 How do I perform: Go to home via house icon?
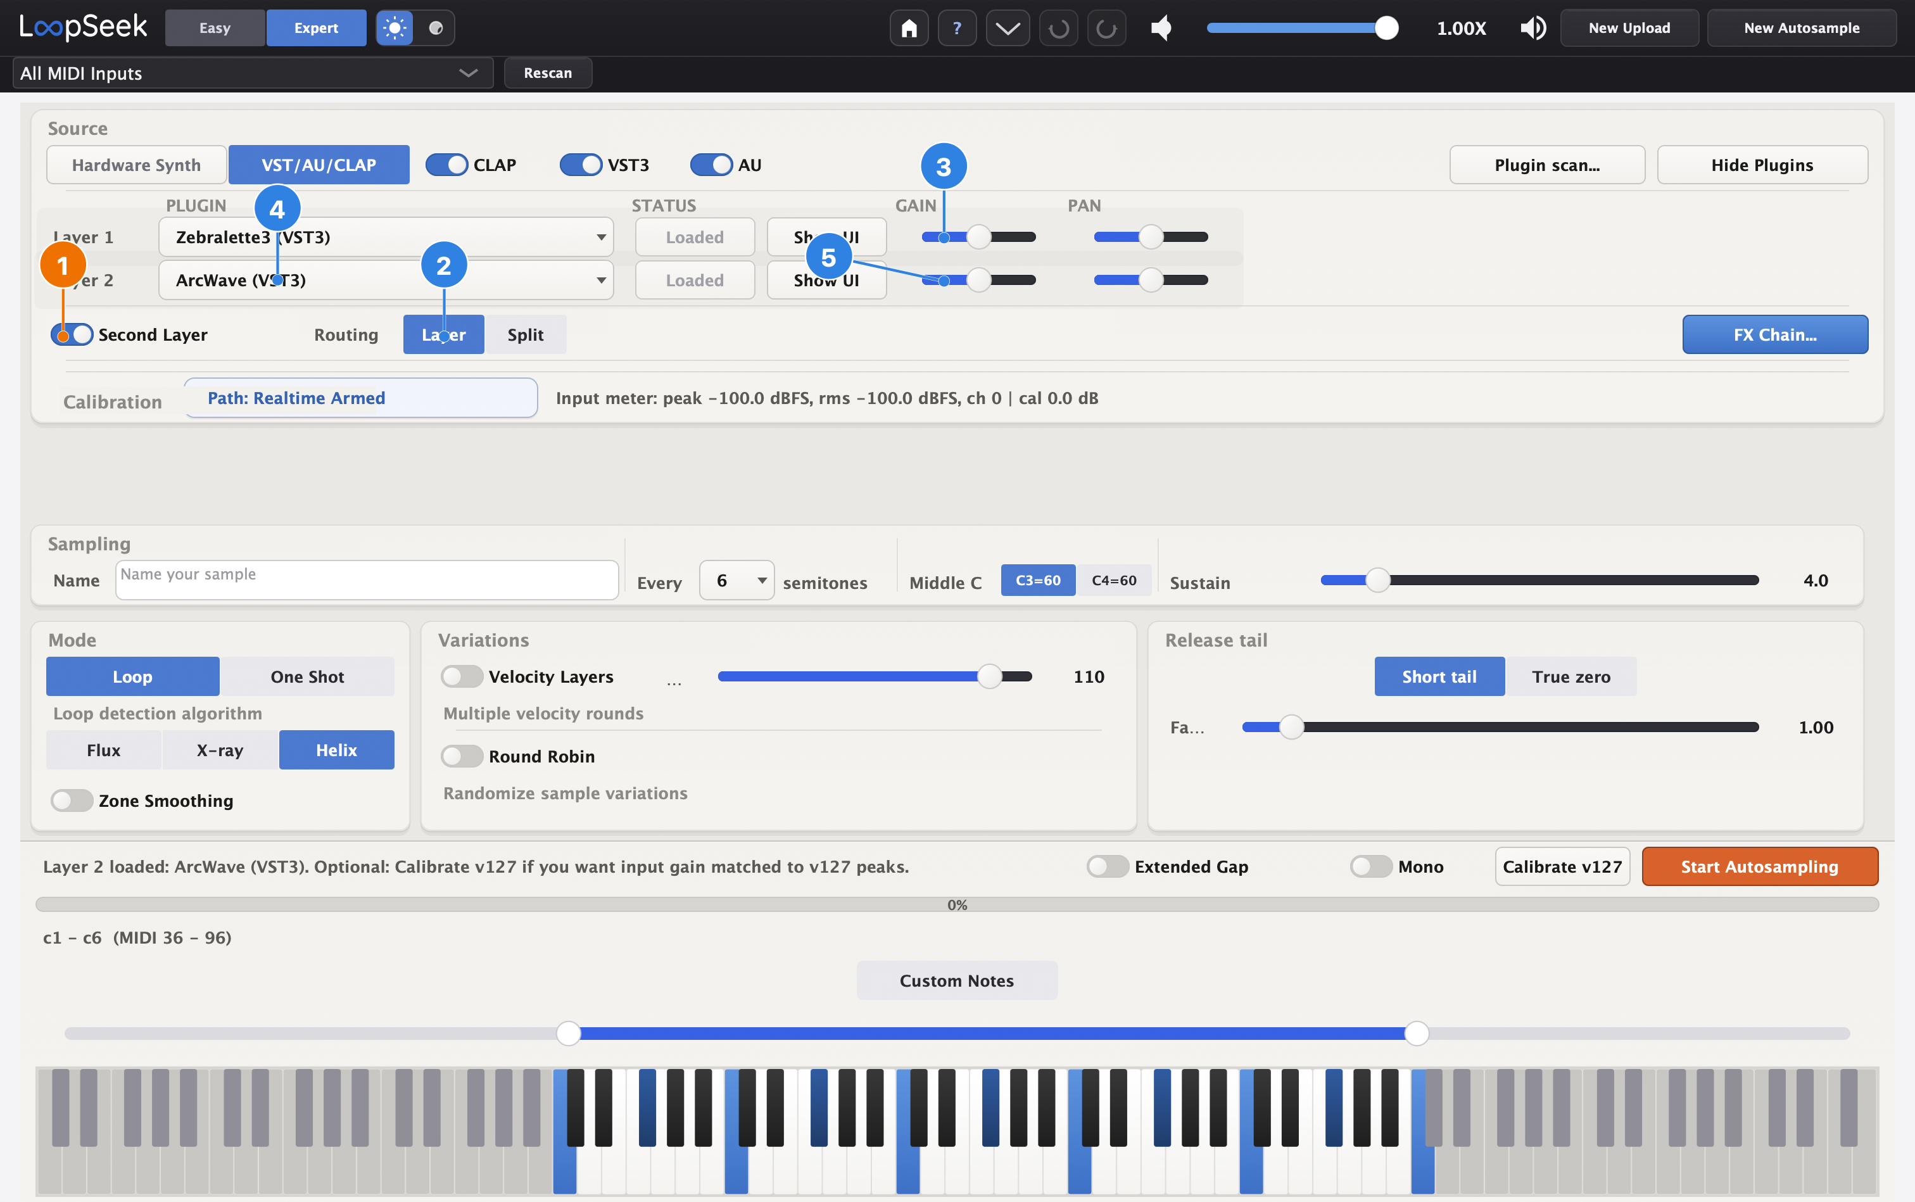909,28
